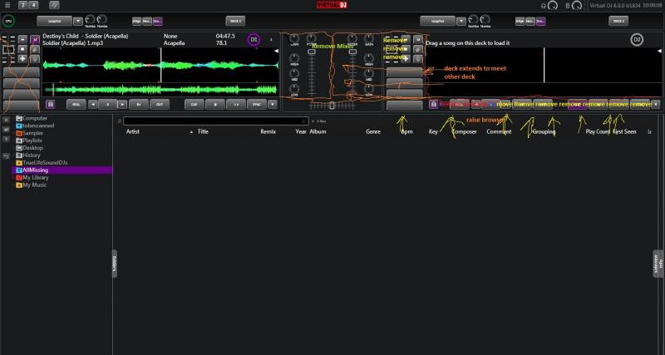Open the Playlists folder in tree
Image resolution: width=665 pixels, height=355 pixels.
[x=29, y=141]
